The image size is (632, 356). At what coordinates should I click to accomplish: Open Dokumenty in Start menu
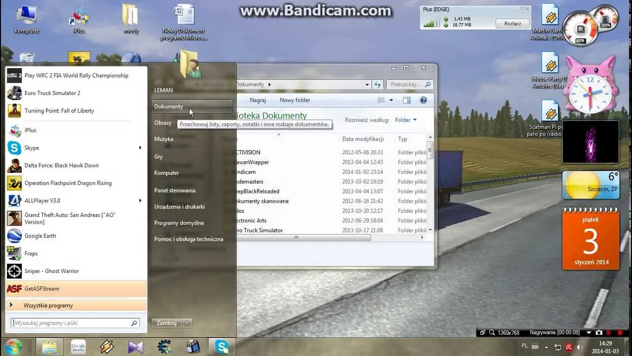[x=192, y=106]
